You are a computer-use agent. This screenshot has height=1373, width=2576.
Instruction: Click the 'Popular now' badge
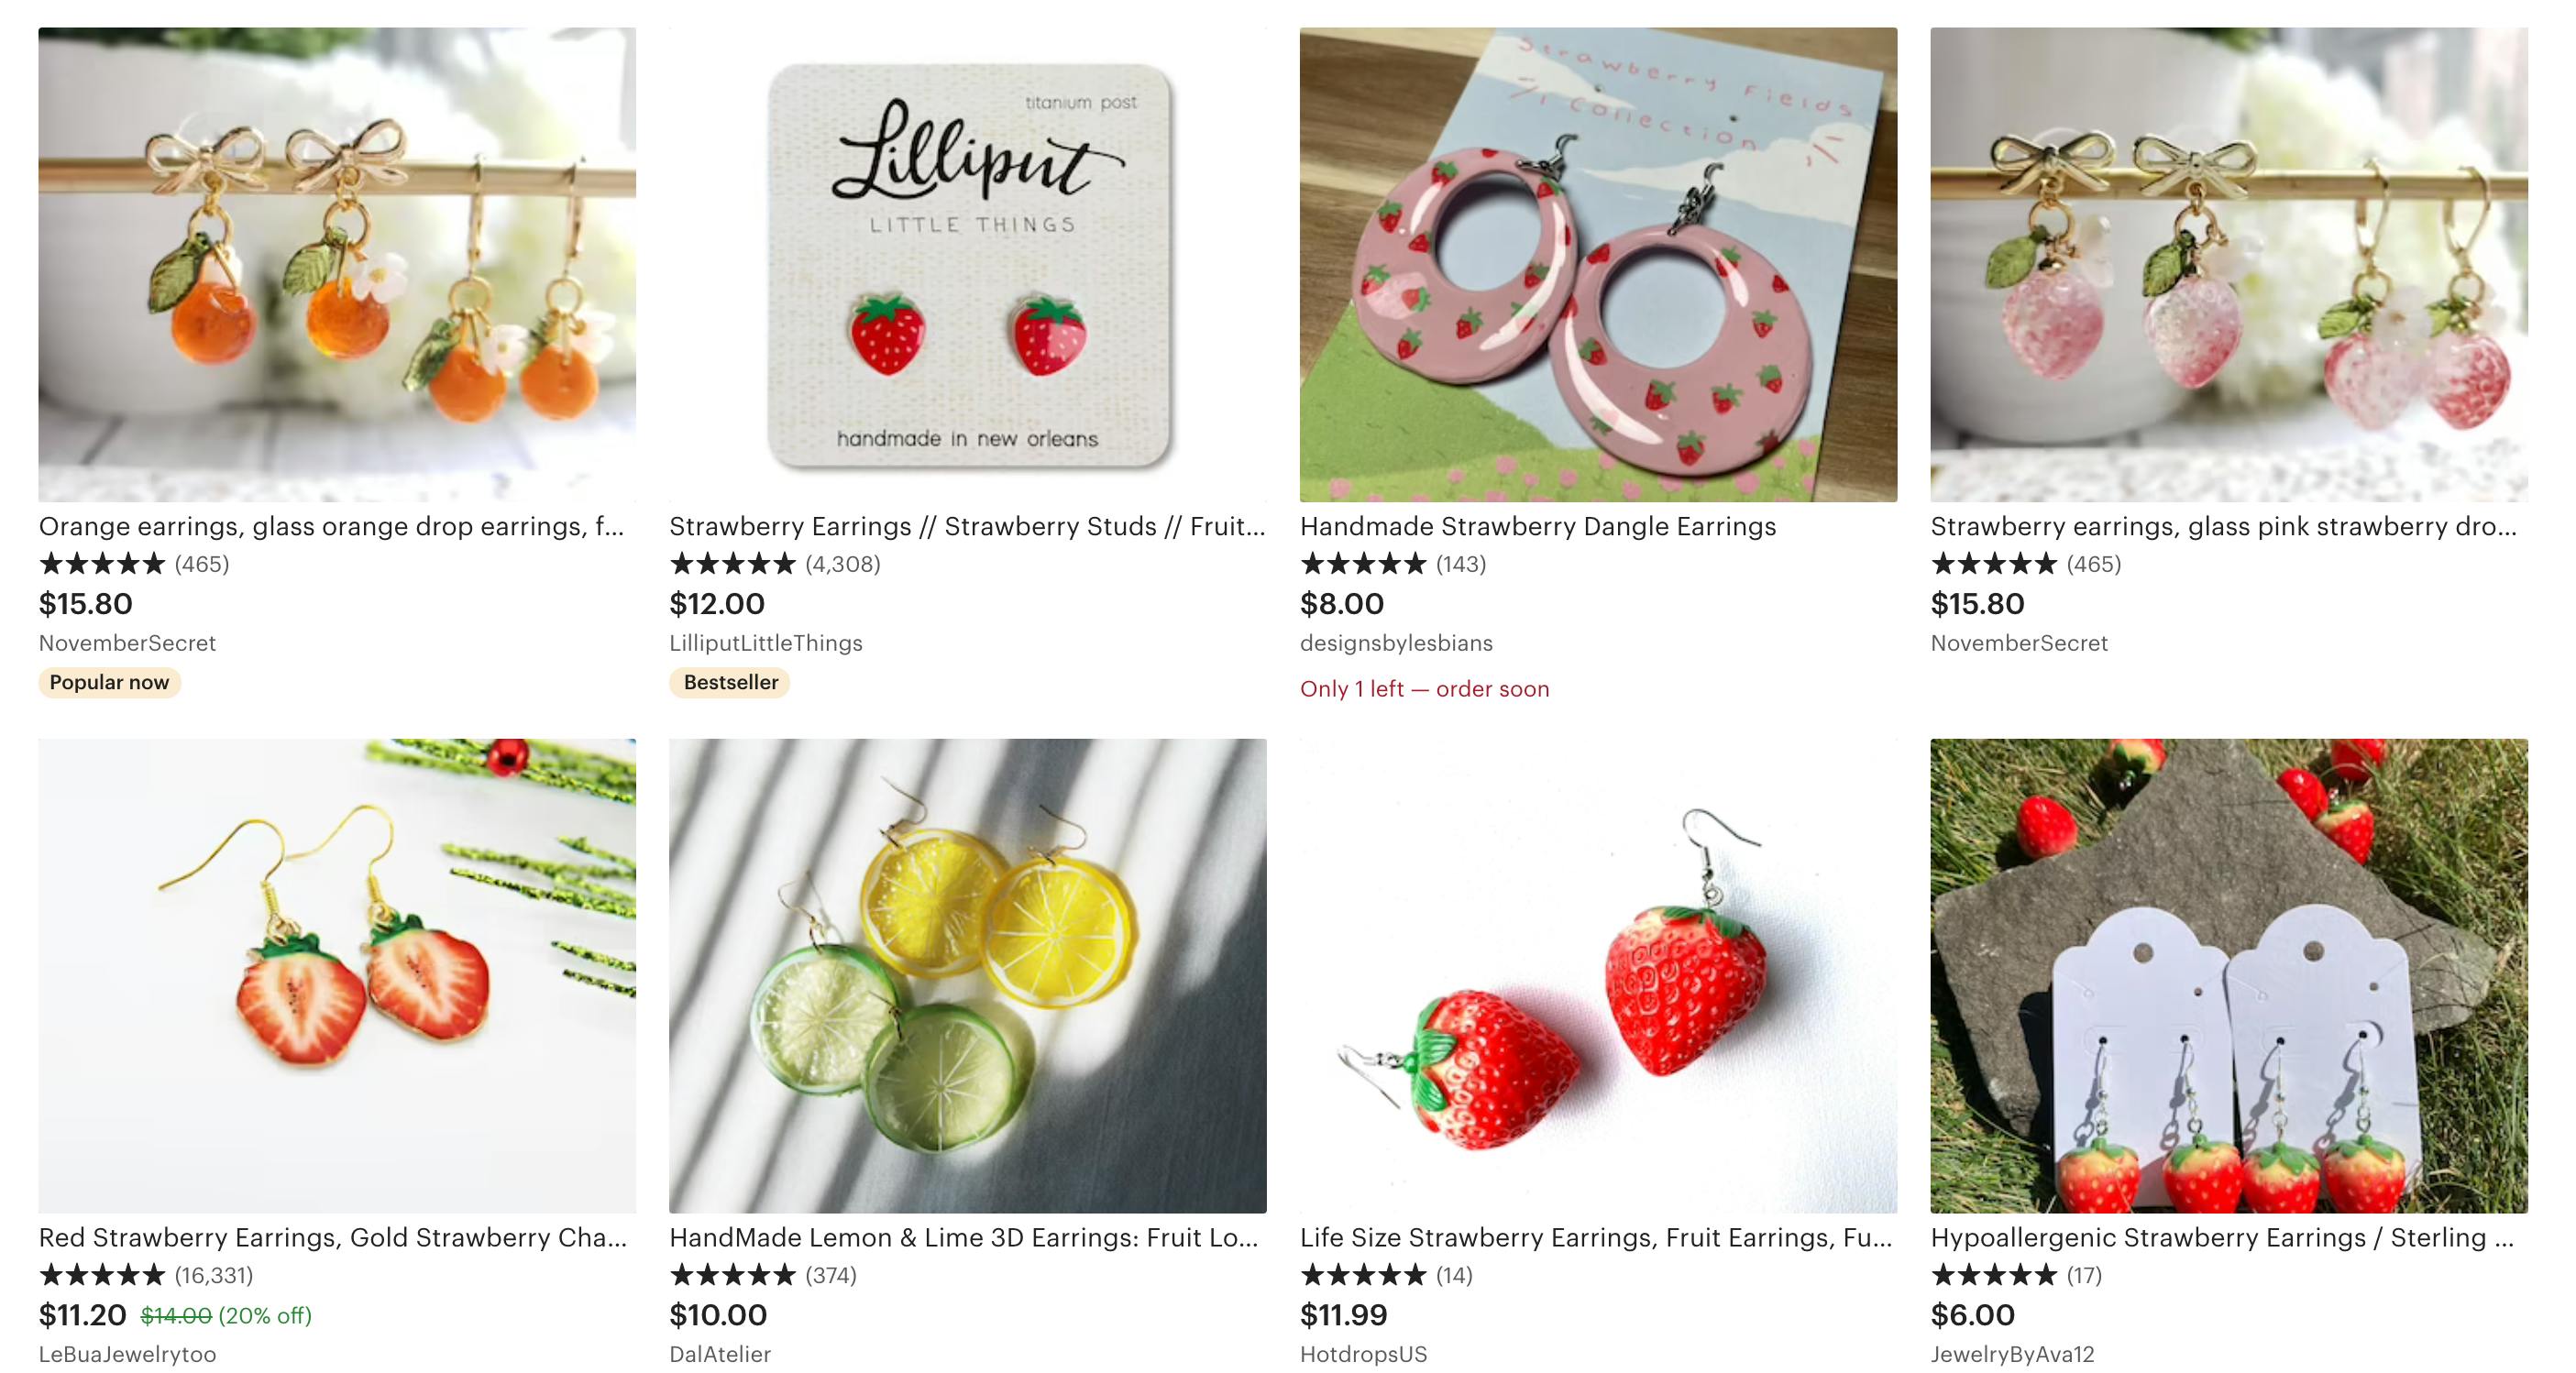[109, 682]
